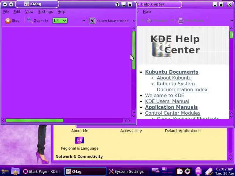Open the KDE Users' Manual link
The image size is (235, 176).
point(167,101)
